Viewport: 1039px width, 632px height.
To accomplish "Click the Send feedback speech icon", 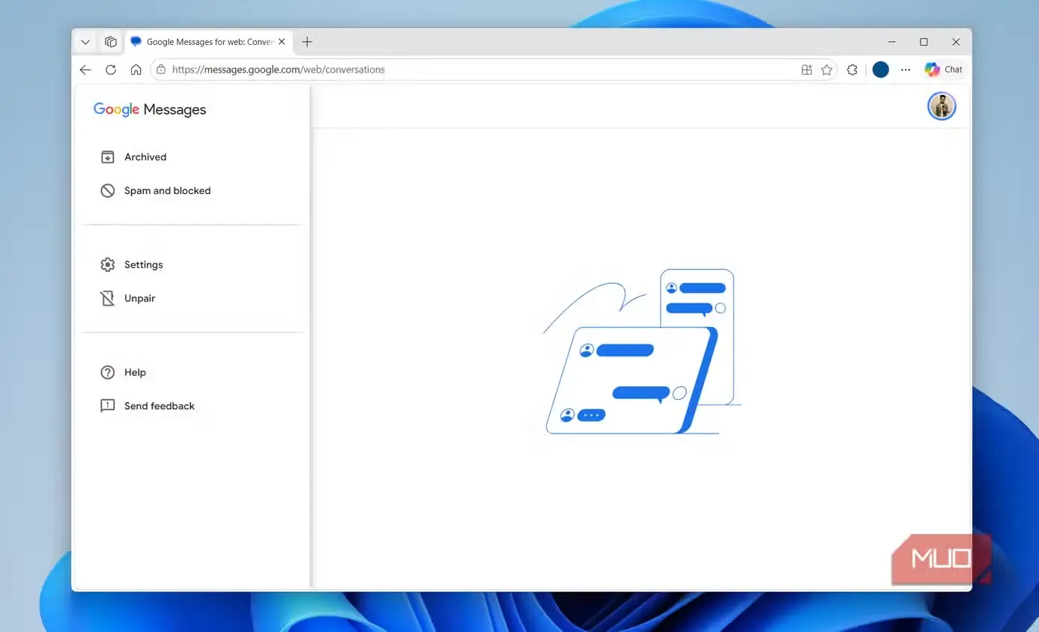I will 108,406.
